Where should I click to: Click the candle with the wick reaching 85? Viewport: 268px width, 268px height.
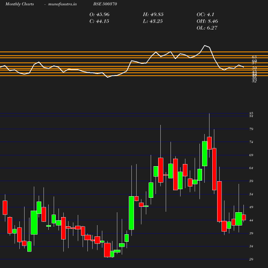[210, 143]
